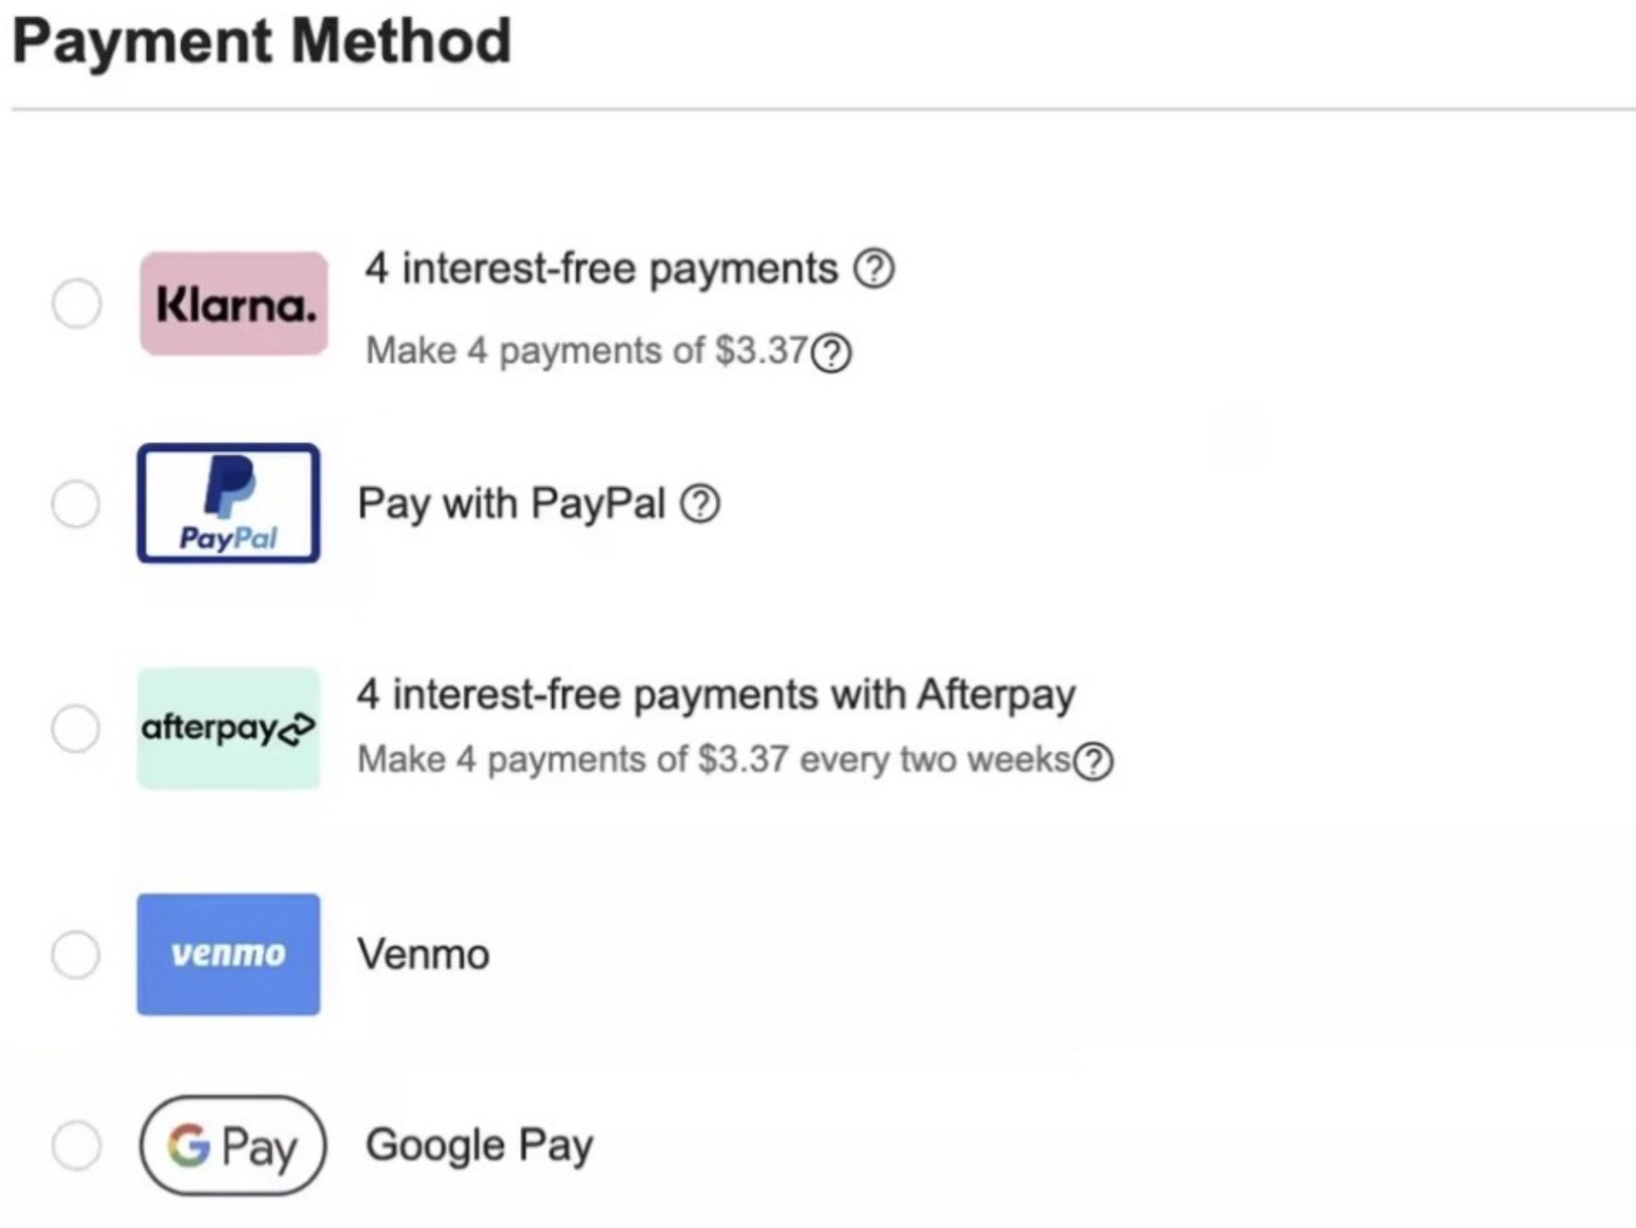Click '4 interest-free payments with Afterpay' text
Screen dimensions: 1636x1228
[x=716, y=695]
